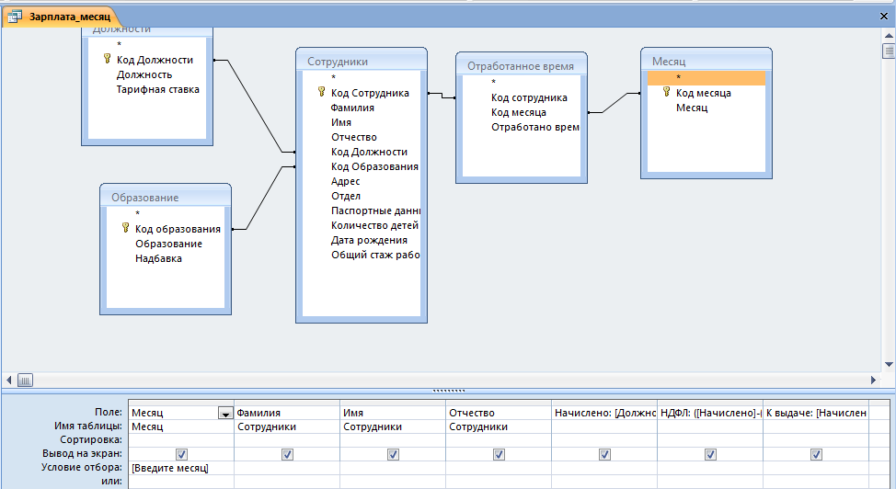Toggle display checkbox for К выдаче column
896x489 pixels.
(x=815, y=454)
